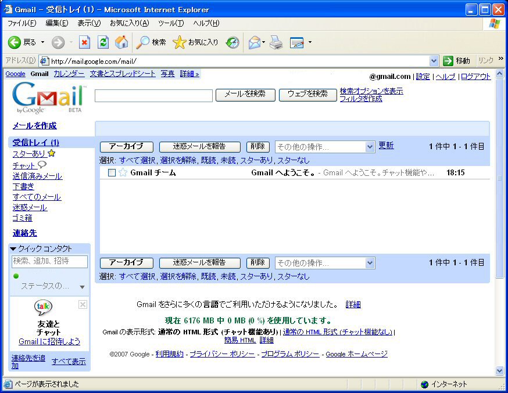Screen dimensions: 508x393
Task: Open the Back button history dropdown arrow
Action: point(42,42)
